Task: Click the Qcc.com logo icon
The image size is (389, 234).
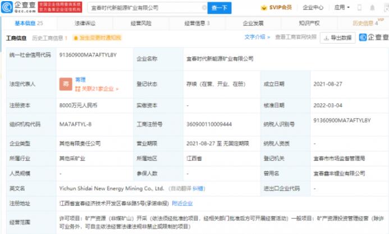Action: click(7, 7)
